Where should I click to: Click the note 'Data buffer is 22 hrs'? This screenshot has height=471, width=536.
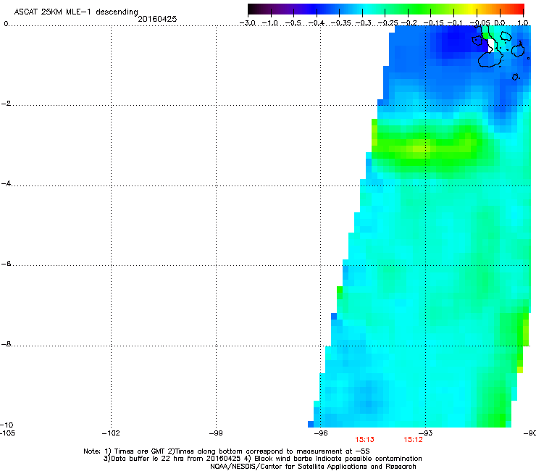[143, 459]
